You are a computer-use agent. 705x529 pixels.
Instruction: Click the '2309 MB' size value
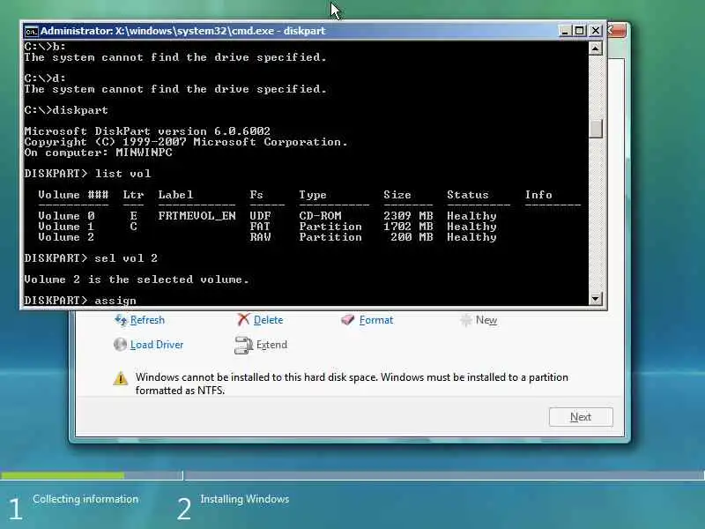(408, 216)
